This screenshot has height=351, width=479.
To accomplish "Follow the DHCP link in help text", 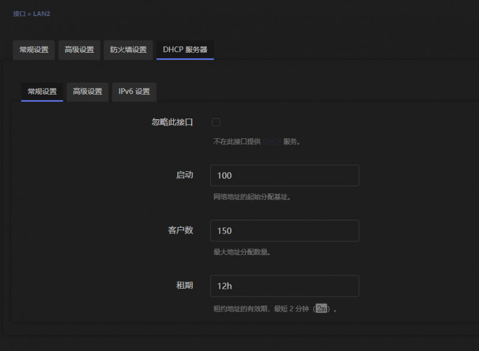I will point(272,142).
